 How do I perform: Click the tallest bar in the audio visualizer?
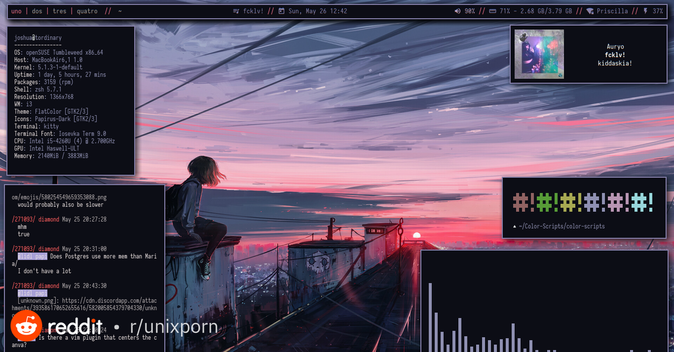tap(430, 317)
